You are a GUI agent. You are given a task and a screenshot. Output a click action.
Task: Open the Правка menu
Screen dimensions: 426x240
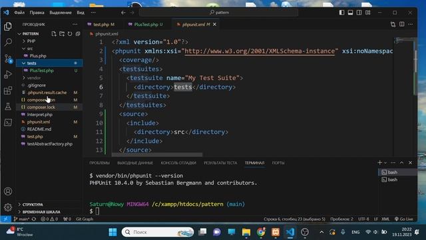(x=37, y=13)
